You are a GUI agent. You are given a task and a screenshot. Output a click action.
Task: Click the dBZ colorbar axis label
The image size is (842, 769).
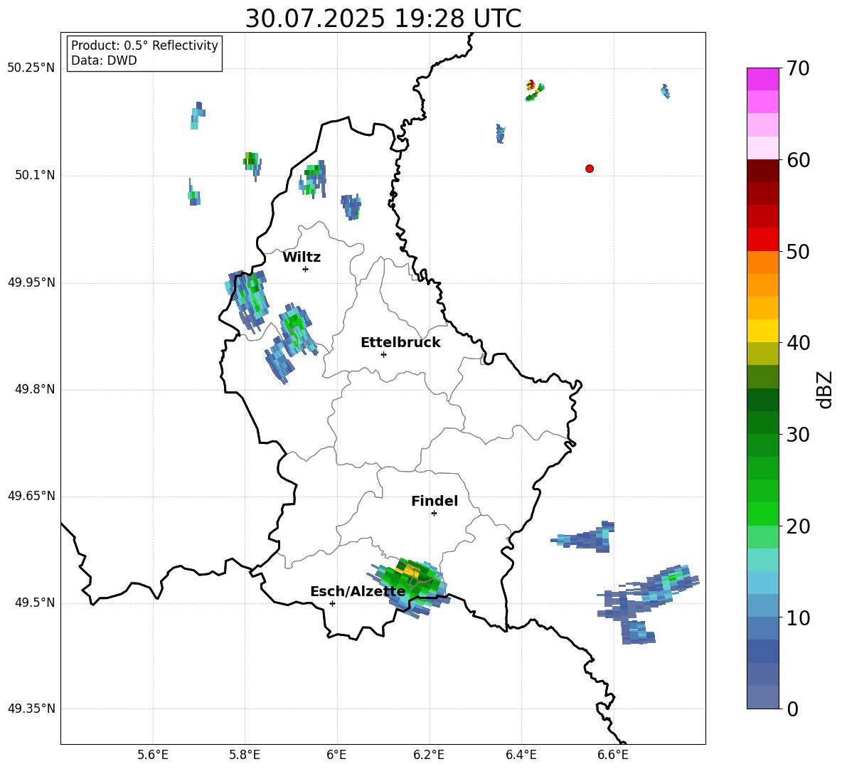825,389
